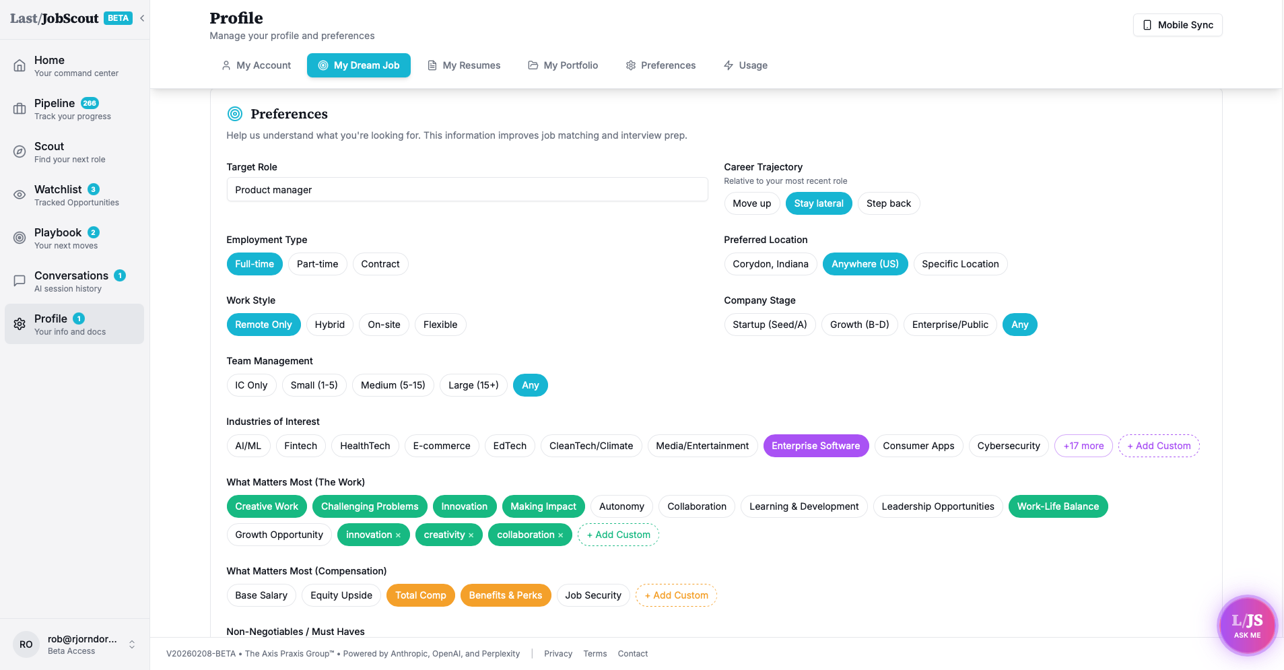
Task: Expand the account menu for rob@rjorndor
Action: tap(132, 644)
